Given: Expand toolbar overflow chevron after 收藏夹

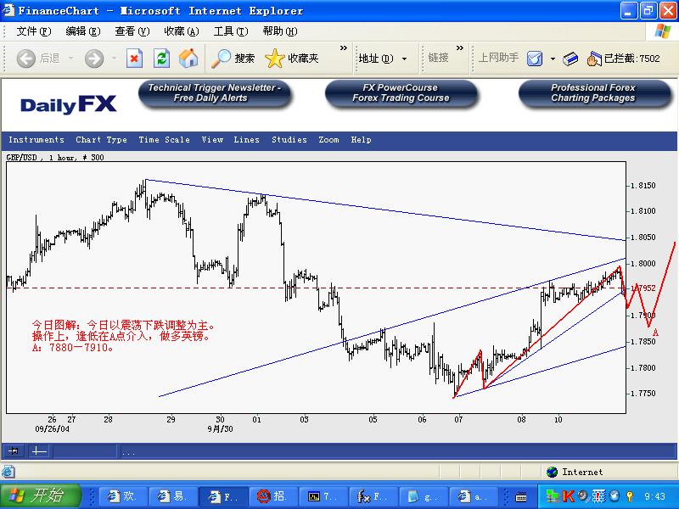Looking at the screenshot, I should 344,48.
